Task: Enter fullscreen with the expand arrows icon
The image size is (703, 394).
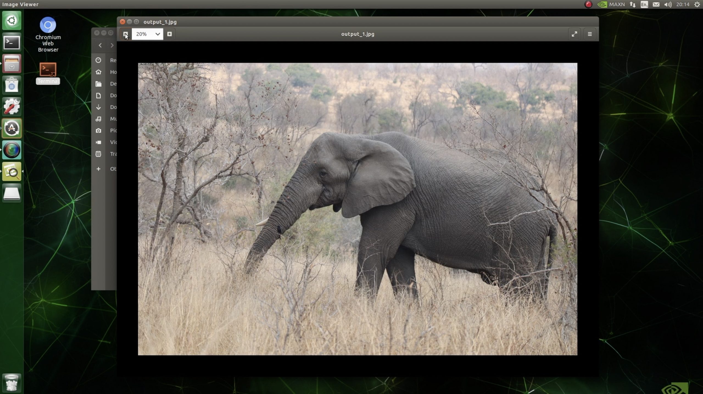Action: coord(574,34)
